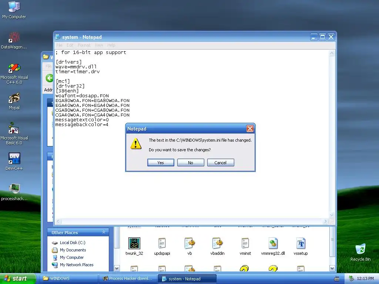Select the vssetup file icon

tap(301, 246)
